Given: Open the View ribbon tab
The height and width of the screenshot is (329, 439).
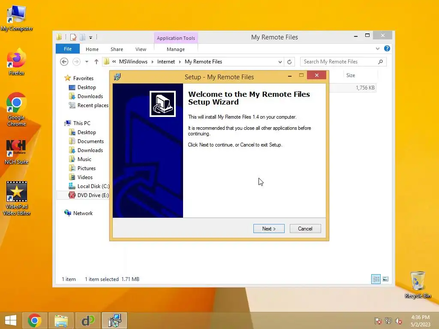Looking at the screenshot, I should point(141,49).
